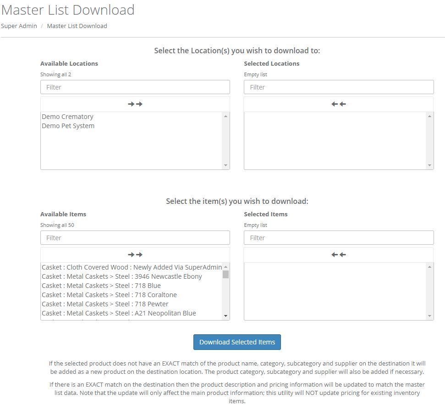Select the A21 Neopolitan Blue casket item

click(x=119, y=313)
